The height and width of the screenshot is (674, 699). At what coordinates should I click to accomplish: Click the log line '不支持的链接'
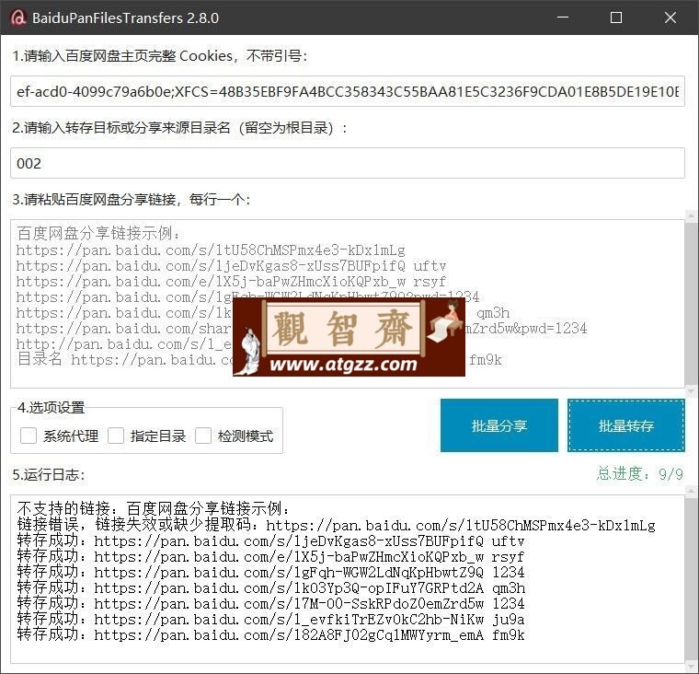click(154, 508)
